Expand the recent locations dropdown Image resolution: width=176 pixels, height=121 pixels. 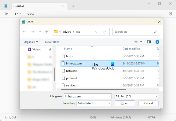pyautogui.click(x=40, y=32)
